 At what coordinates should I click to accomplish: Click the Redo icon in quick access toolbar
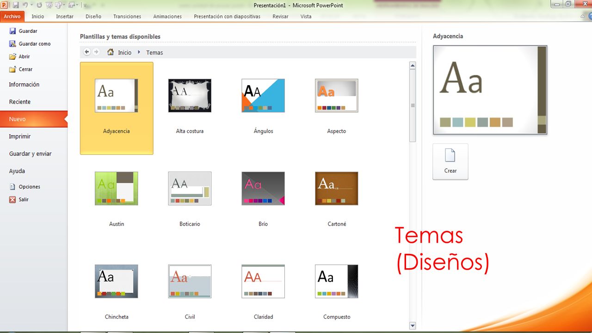point(39,5)
